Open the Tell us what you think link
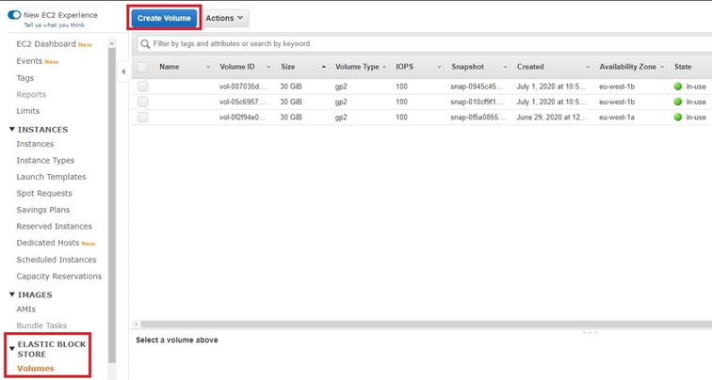Screen dimensions: 712x380 point(54,25)
